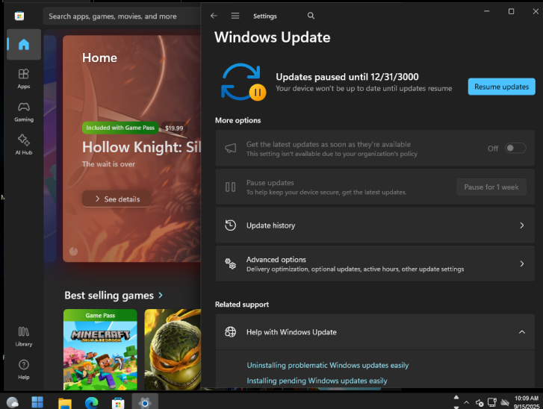This screenshot has height=409, width=543.
Task: Click the network tray icon
Action: (492, 402)
